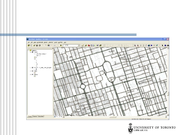Switch to the Selection tab

pos(41,116)
